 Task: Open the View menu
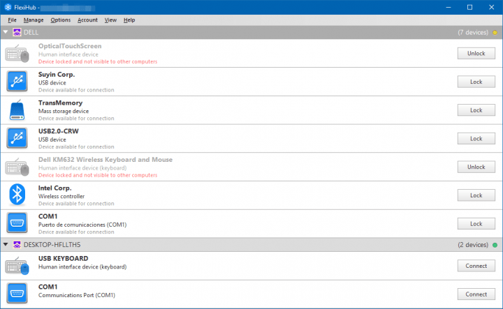tap(110, 20)
